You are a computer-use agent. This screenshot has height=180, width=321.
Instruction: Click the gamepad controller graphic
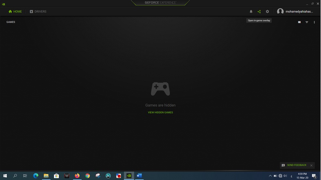click(x=160, y=89)
